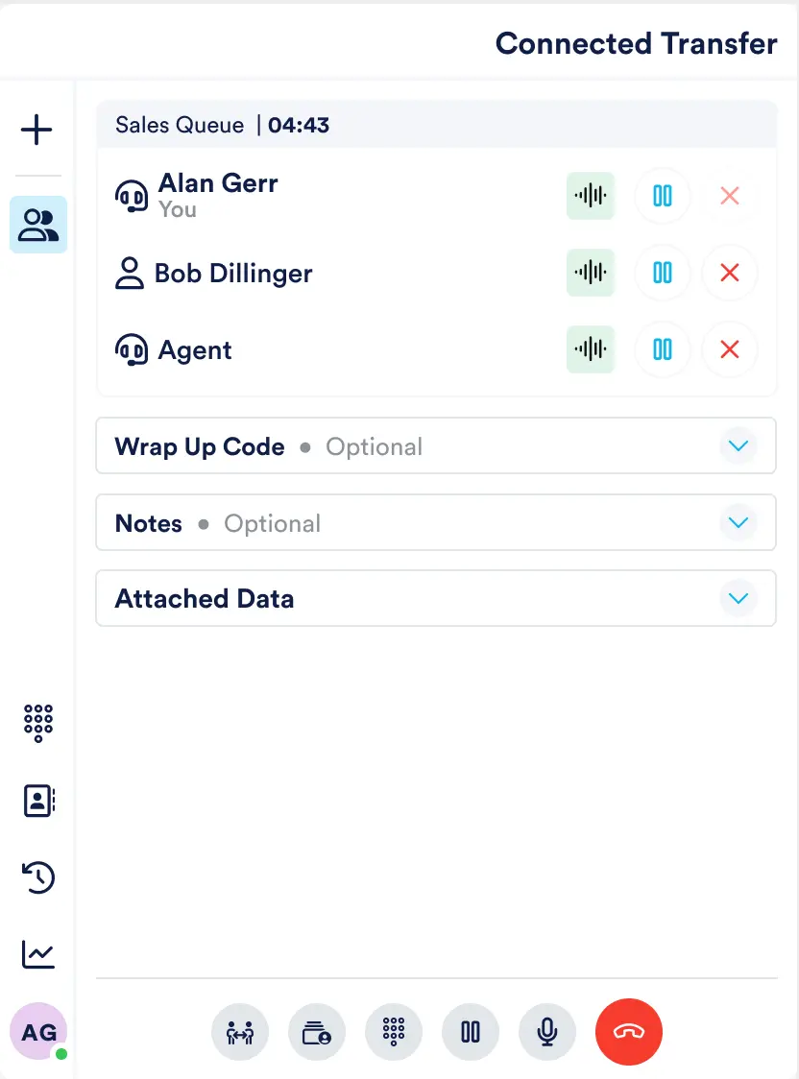
Task: Open the merge transfer icon in bottom toolbar
Action: click(240, 1032)
